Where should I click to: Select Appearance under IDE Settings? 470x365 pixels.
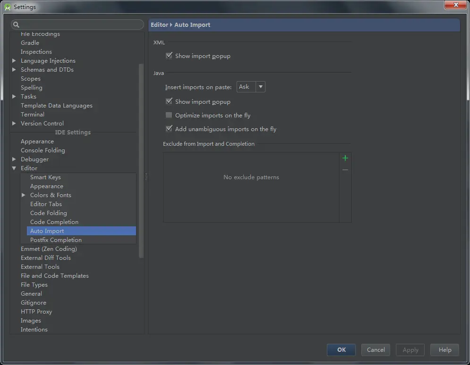37,141
